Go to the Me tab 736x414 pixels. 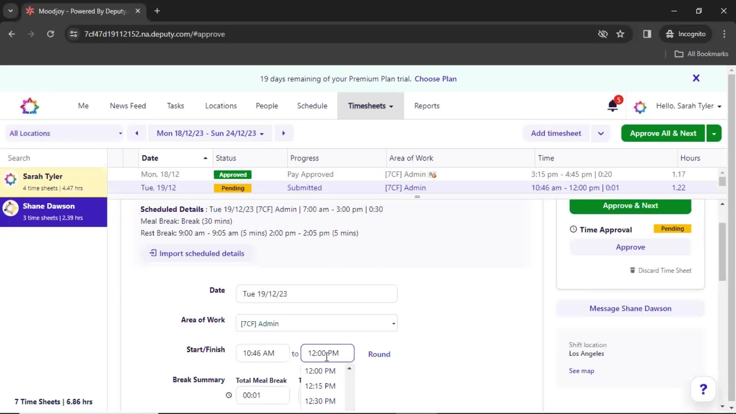point(83,106)
